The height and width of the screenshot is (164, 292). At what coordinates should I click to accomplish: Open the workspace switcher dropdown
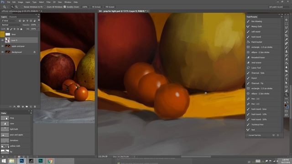[279, 7]
